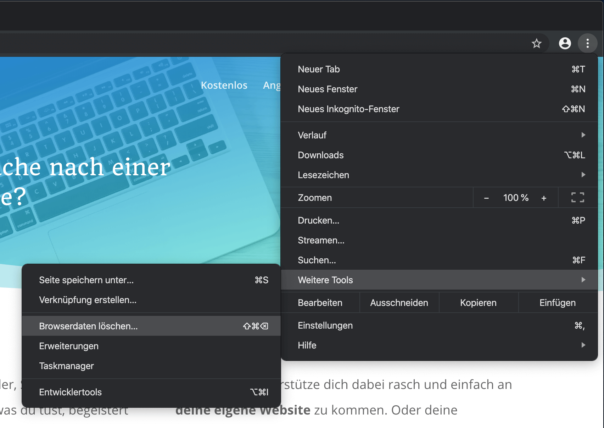
Task: Select Suchen... in the menu
Action: coord(439,260)
